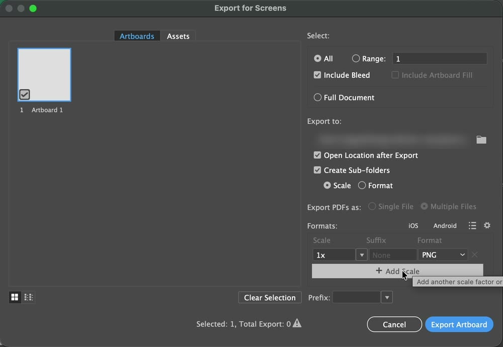Screen dimensions: 503x347
Task: Choose the Full Document option
Action: coord(317,97)
